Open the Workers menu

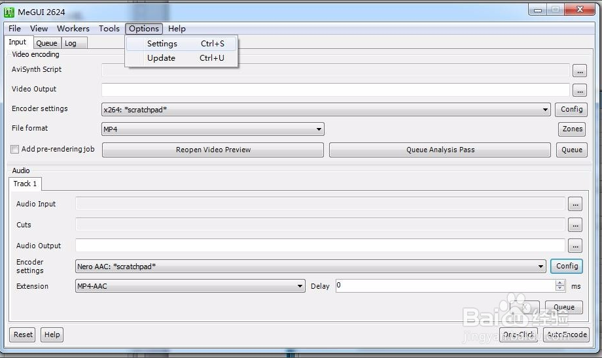73,29
